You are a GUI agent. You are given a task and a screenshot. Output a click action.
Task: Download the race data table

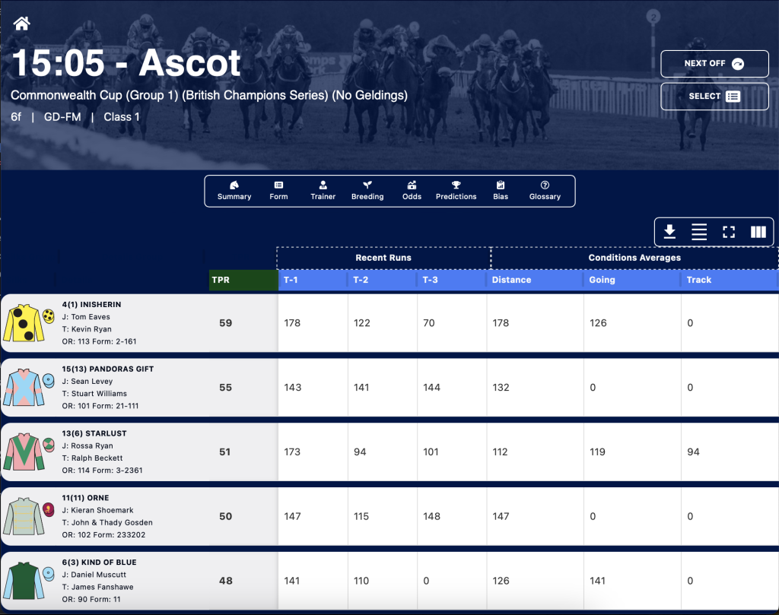[x=669, y=232]
